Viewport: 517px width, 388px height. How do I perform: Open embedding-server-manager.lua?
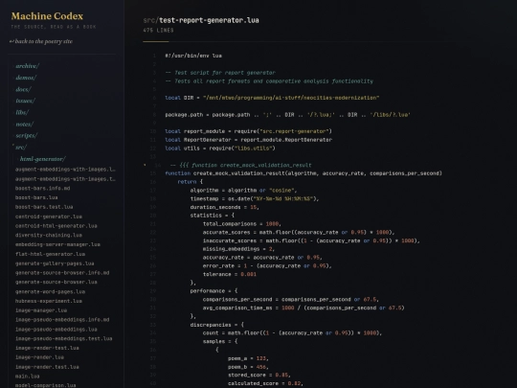coord(57,244)
